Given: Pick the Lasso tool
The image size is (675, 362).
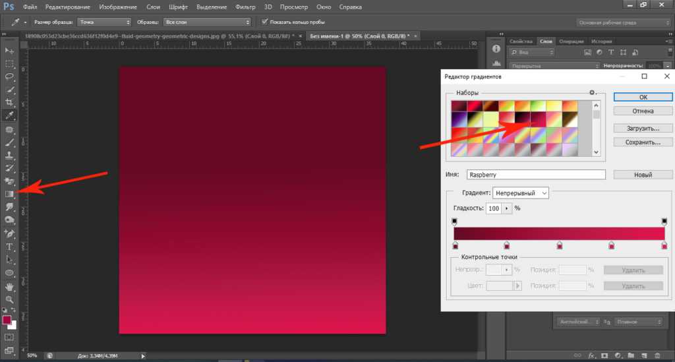Looking at the screenshot, I should pos(9,76).
